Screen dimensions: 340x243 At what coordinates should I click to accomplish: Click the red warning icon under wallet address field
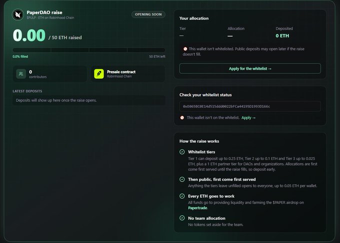(x=182, y=117)
